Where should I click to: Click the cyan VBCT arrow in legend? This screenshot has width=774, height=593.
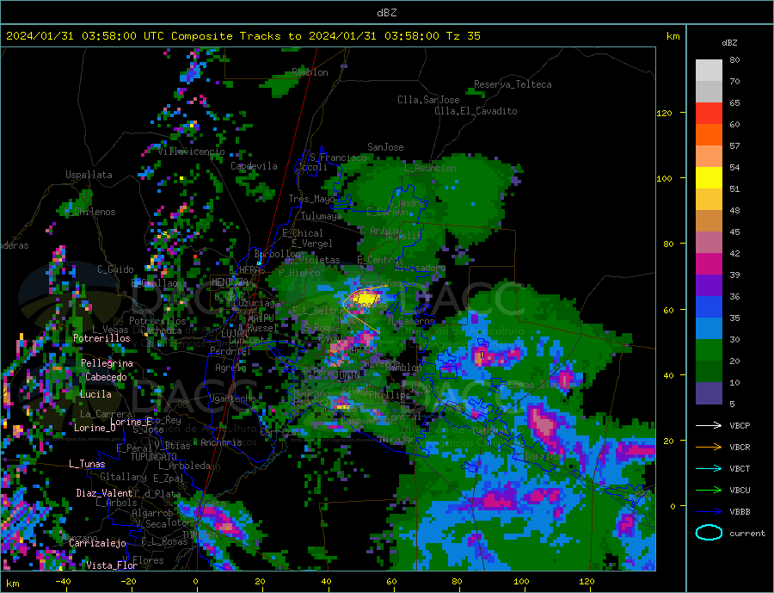coord(709,468)
